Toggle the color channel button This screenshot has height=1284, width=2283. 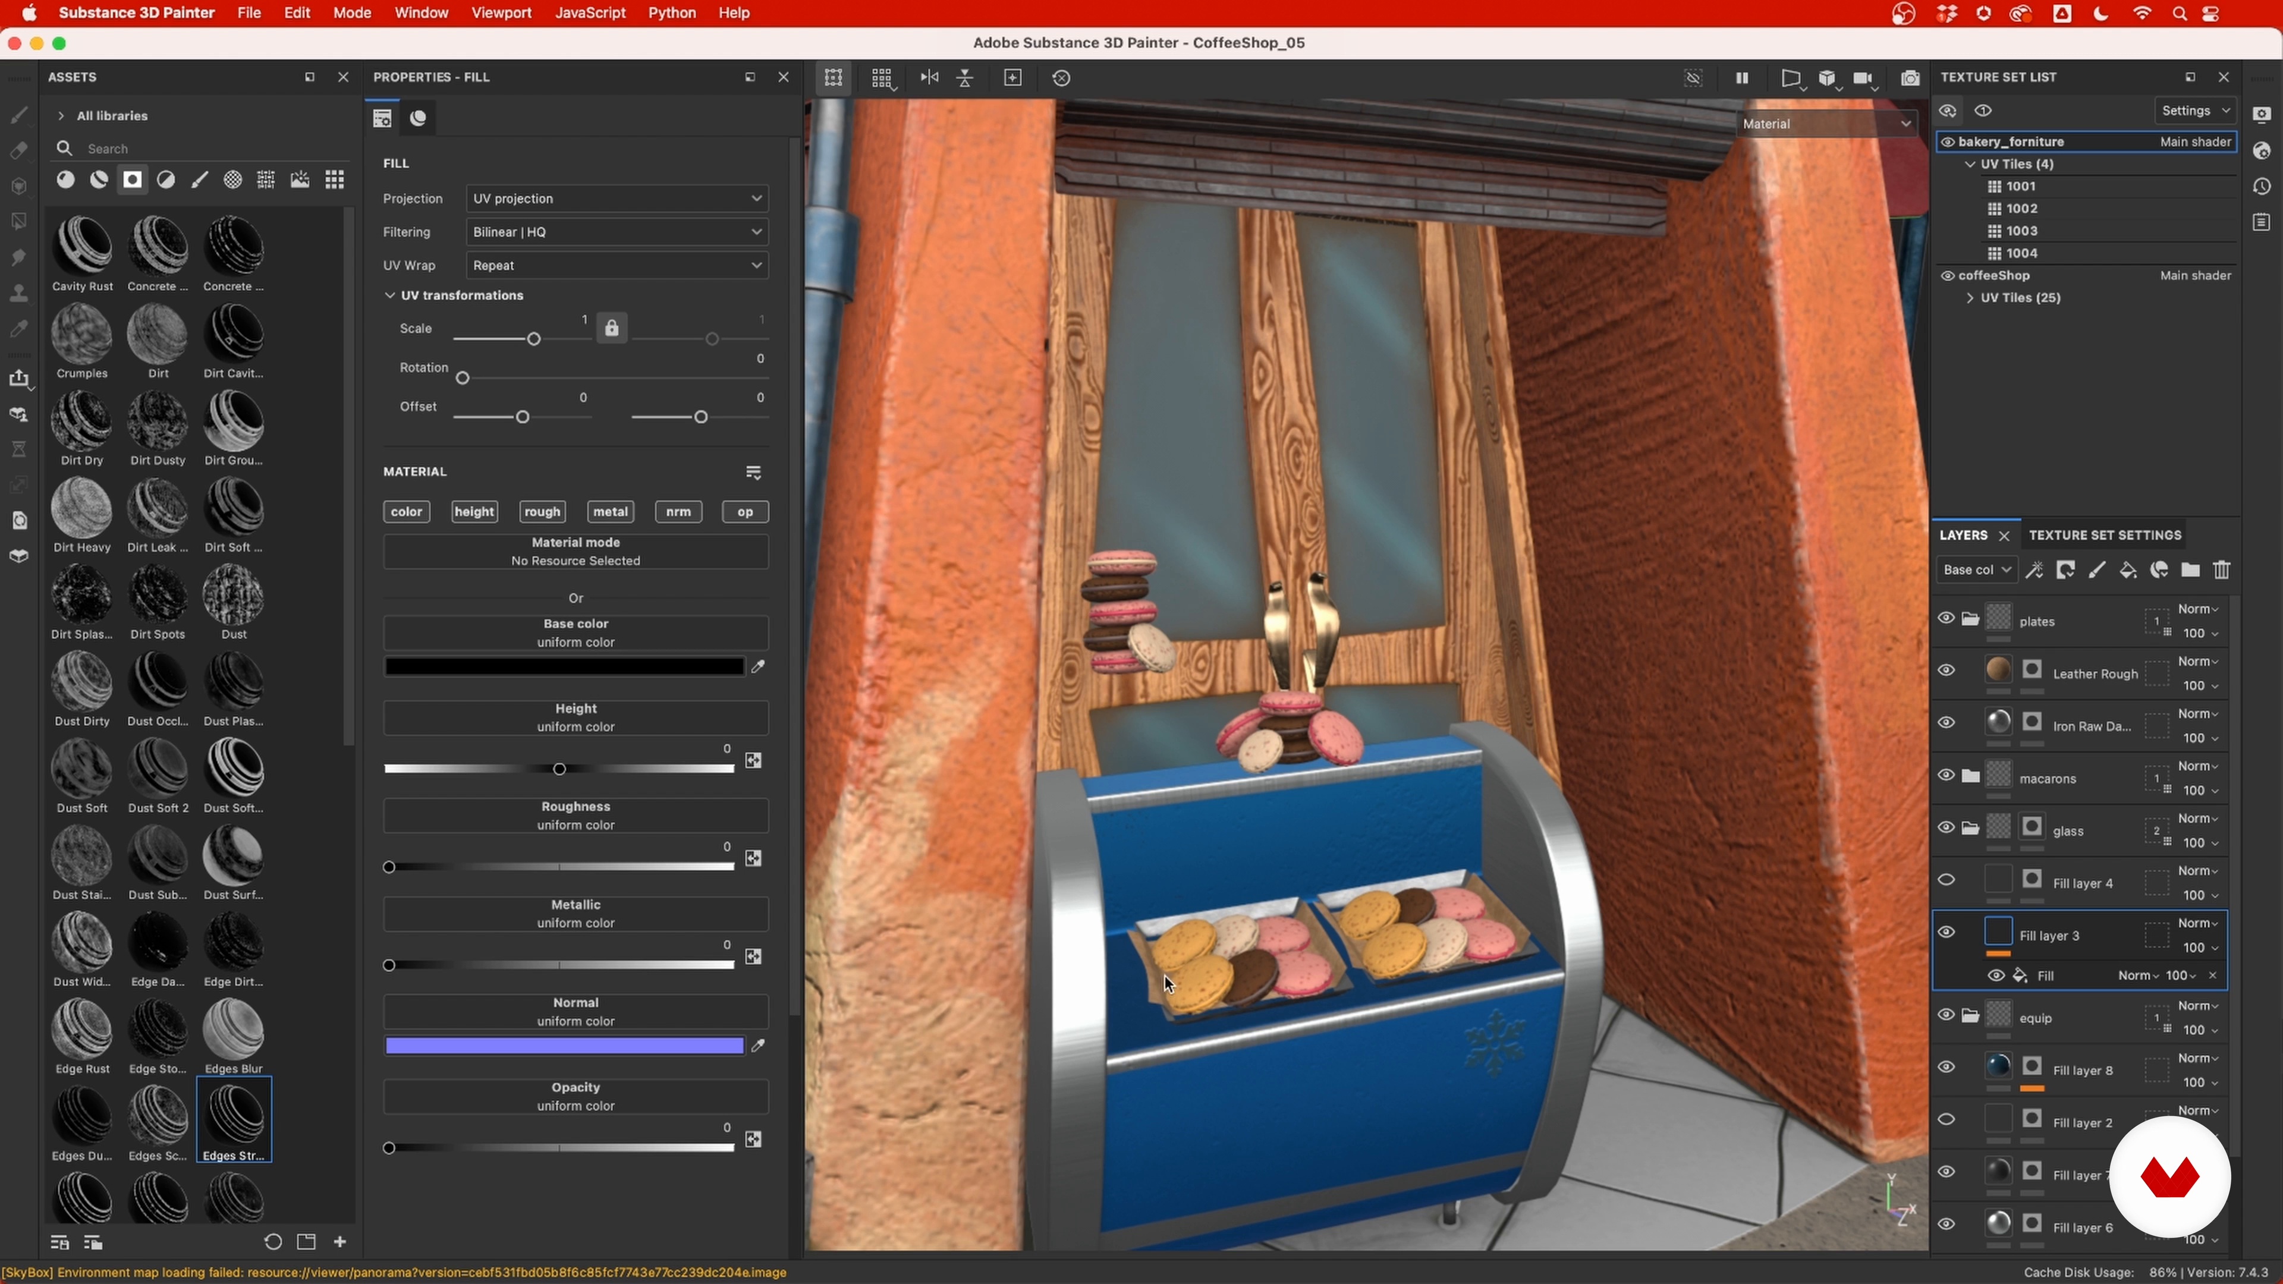point(407,511)
